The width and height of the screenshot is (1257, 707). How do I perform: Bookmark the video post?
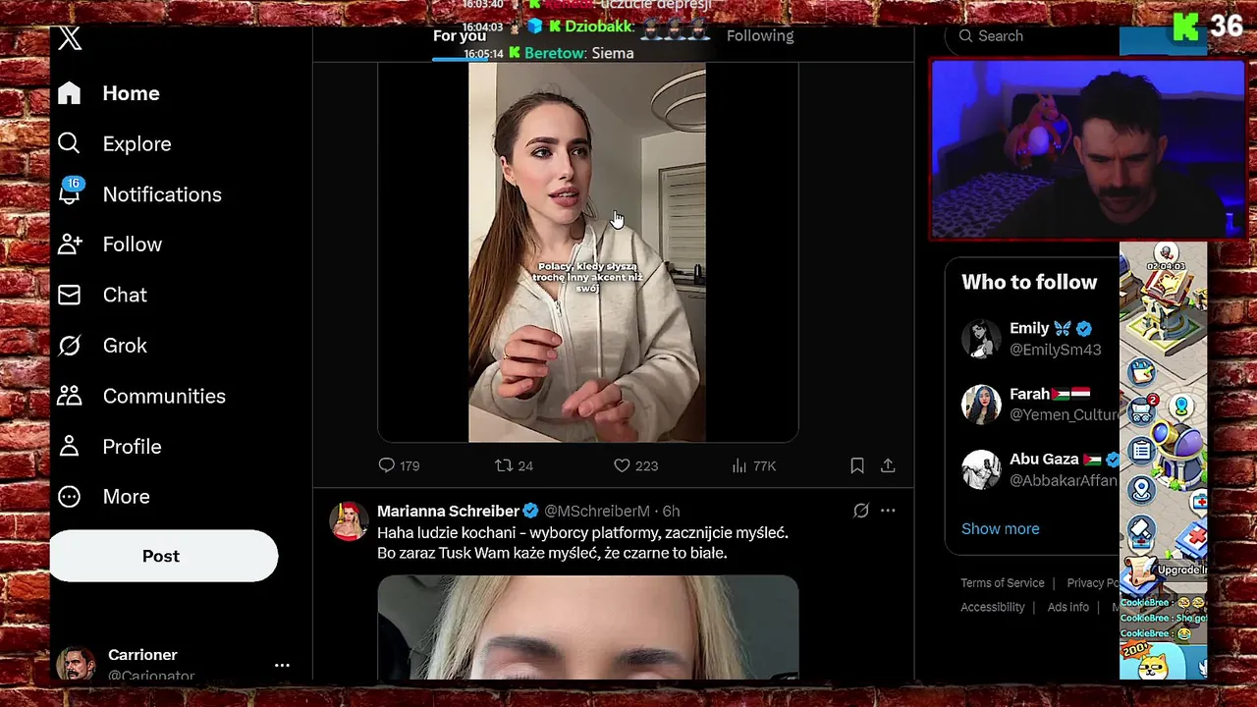pos(857,465)
